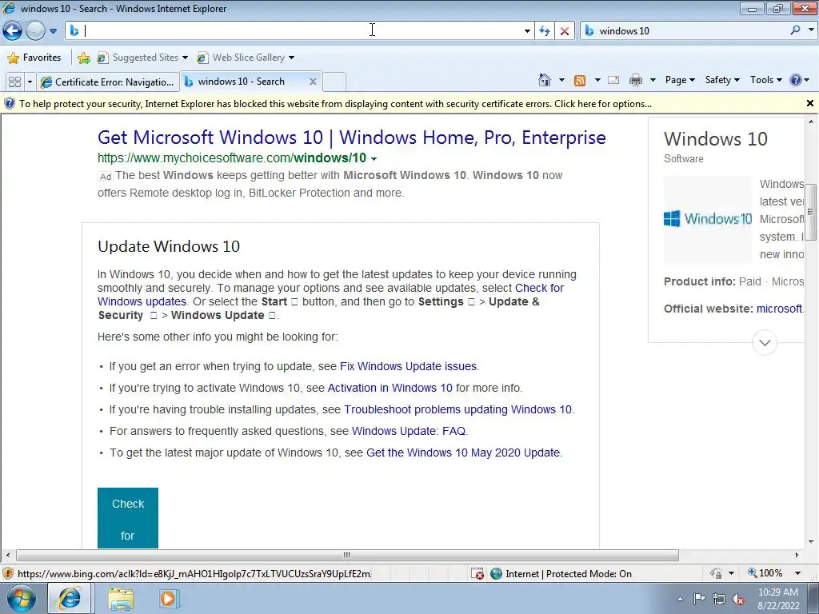Click the orange RSS Feeds icon

point(580,80)
